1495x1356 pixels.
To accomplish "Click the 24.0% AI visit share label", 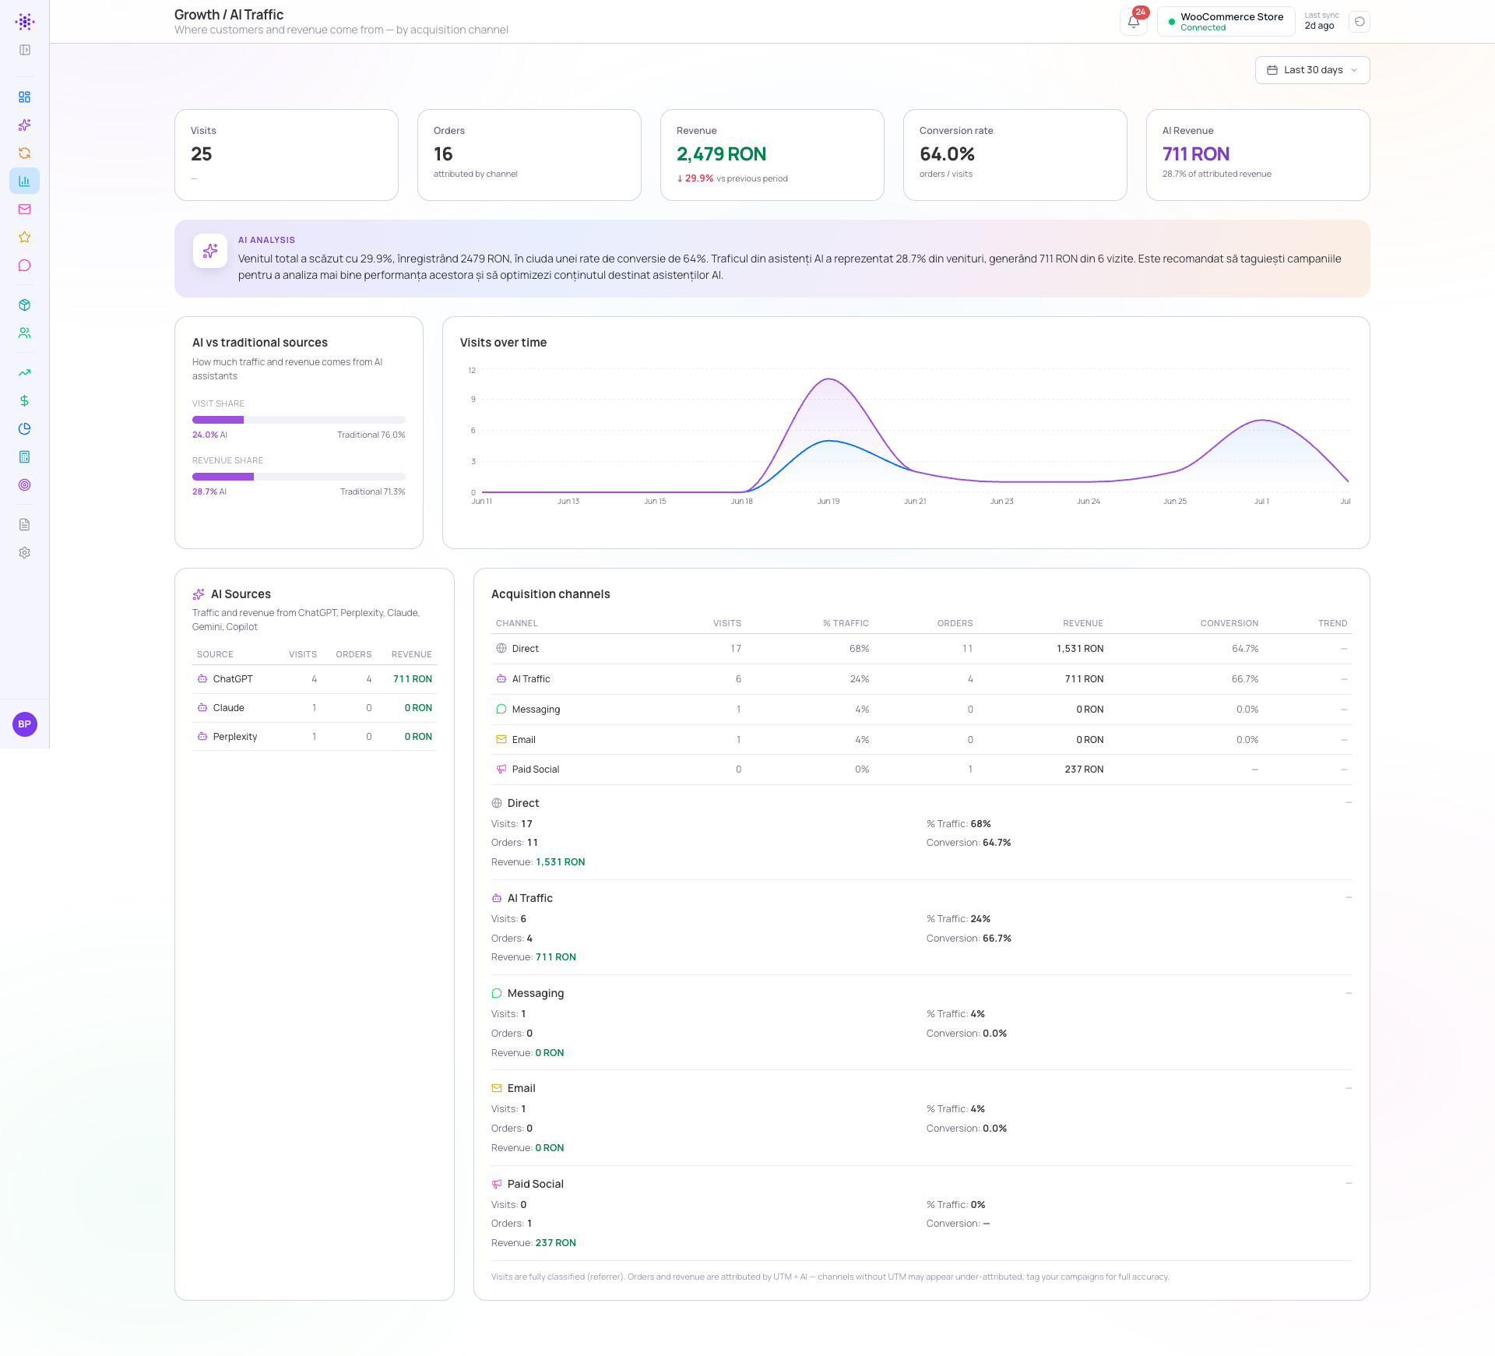I will click(x=209, y=435).
